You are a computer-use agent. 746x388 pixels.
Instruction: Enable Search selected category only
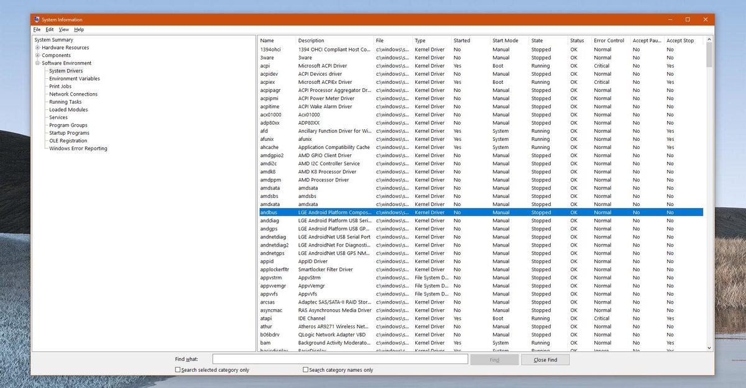(178, 369)
